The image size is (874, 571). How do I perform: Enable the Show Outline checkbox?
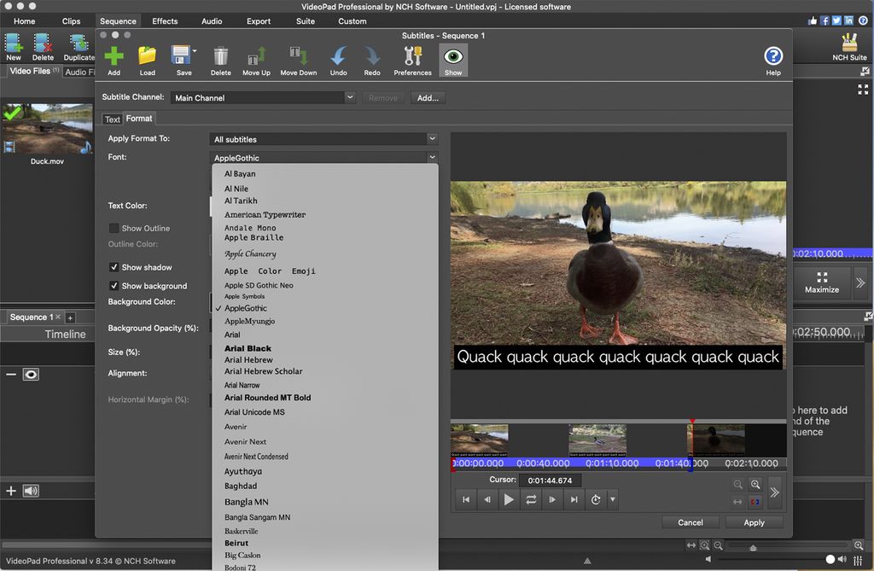tap(114, 228)
